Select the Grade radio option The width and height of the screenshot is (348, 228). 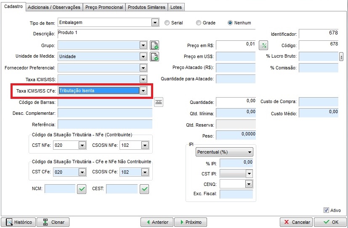(x=199, y=23)
